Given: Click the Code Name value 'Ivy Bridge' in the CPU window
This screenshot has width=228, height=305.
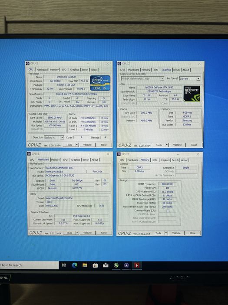Looking at the screenshot, I should pos(55,81).
